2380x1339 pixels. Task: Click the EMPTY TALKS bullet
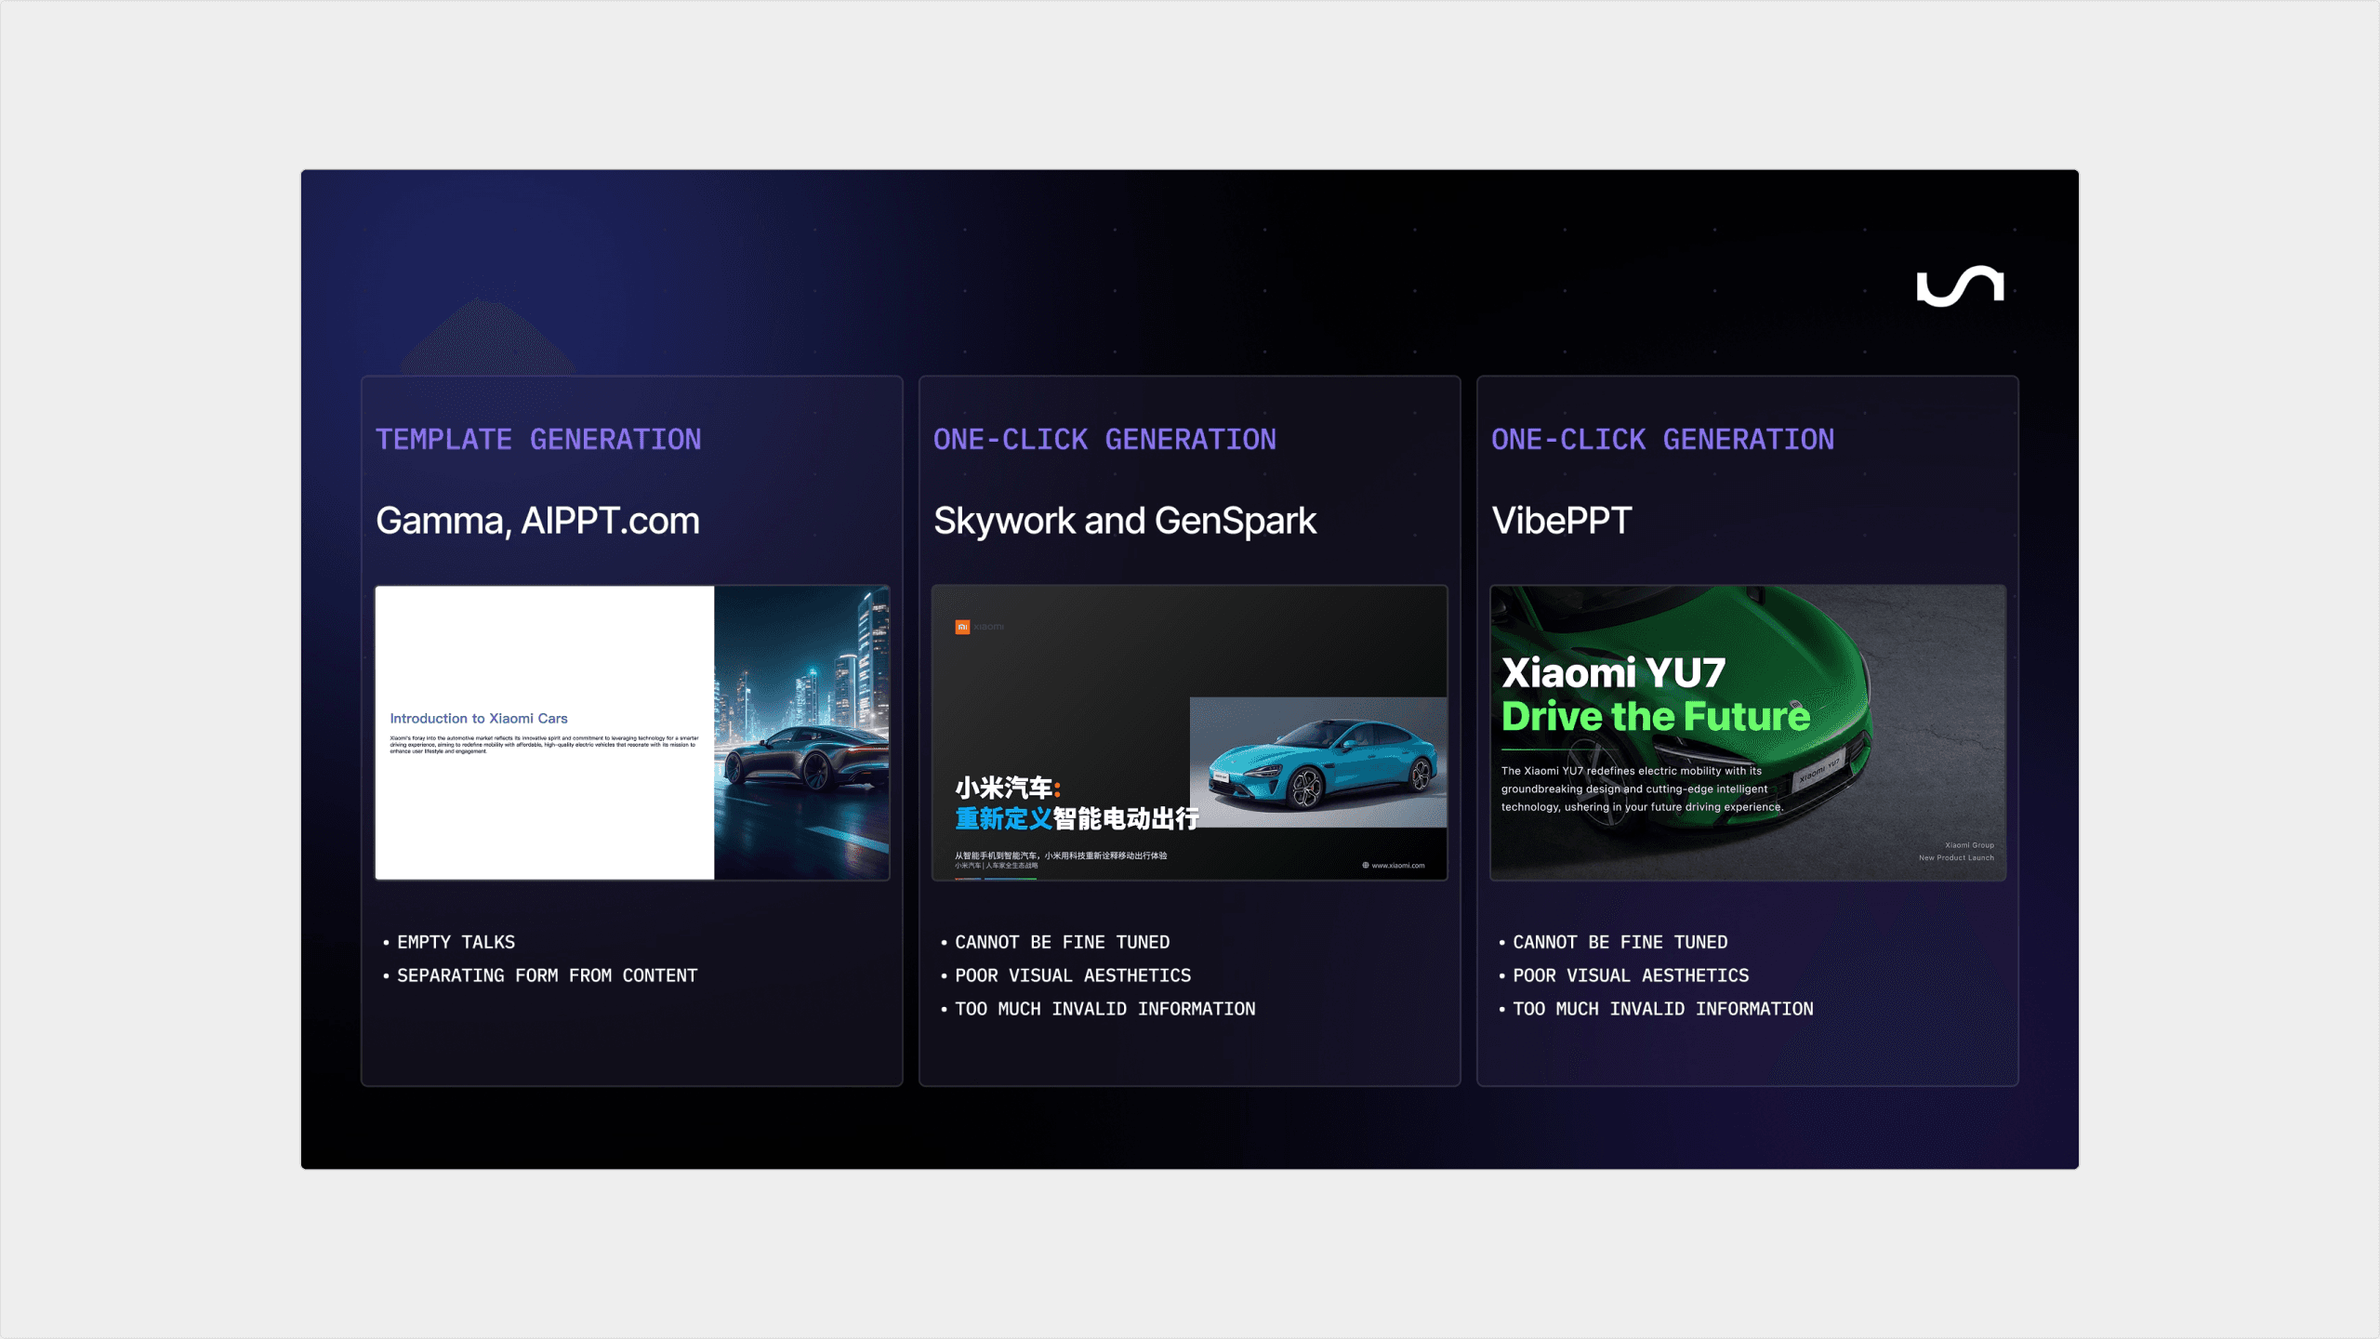[x=456, y=942]
